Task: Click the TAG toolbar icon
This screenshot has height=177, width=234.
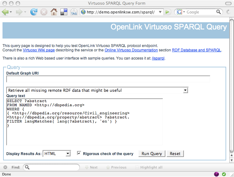Action: coord(74,13)
